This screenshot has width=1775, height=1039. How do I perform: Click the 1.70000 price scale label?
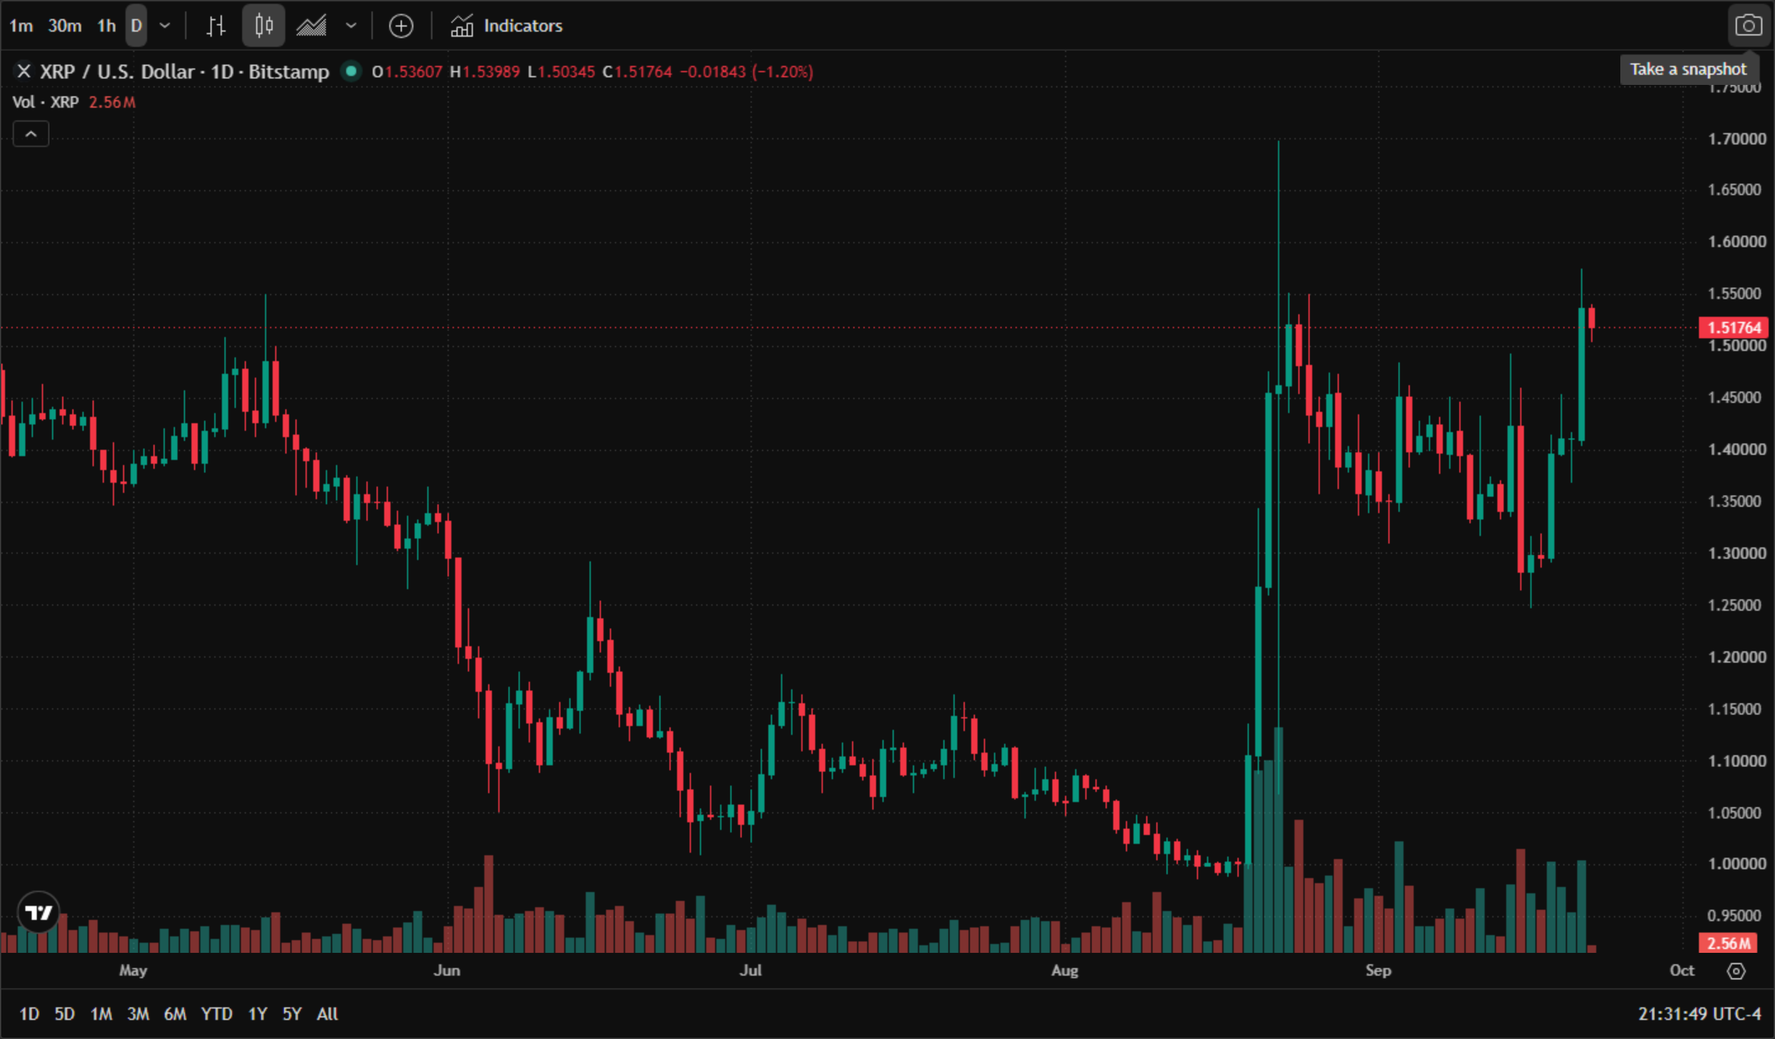pos(1737,139)
